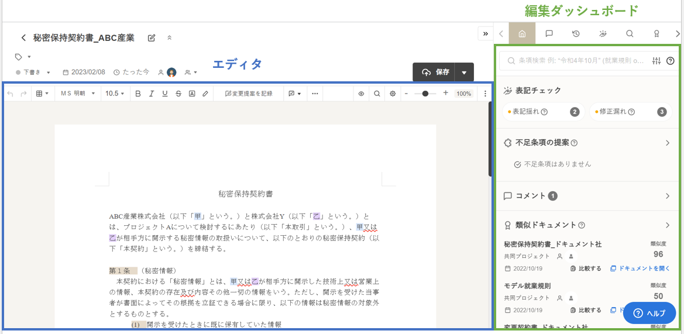Image resolution: width=684 pixels, height=334 pixels.
Task: Open the comments tab in dashboard
Action: [x=549, y=34]
